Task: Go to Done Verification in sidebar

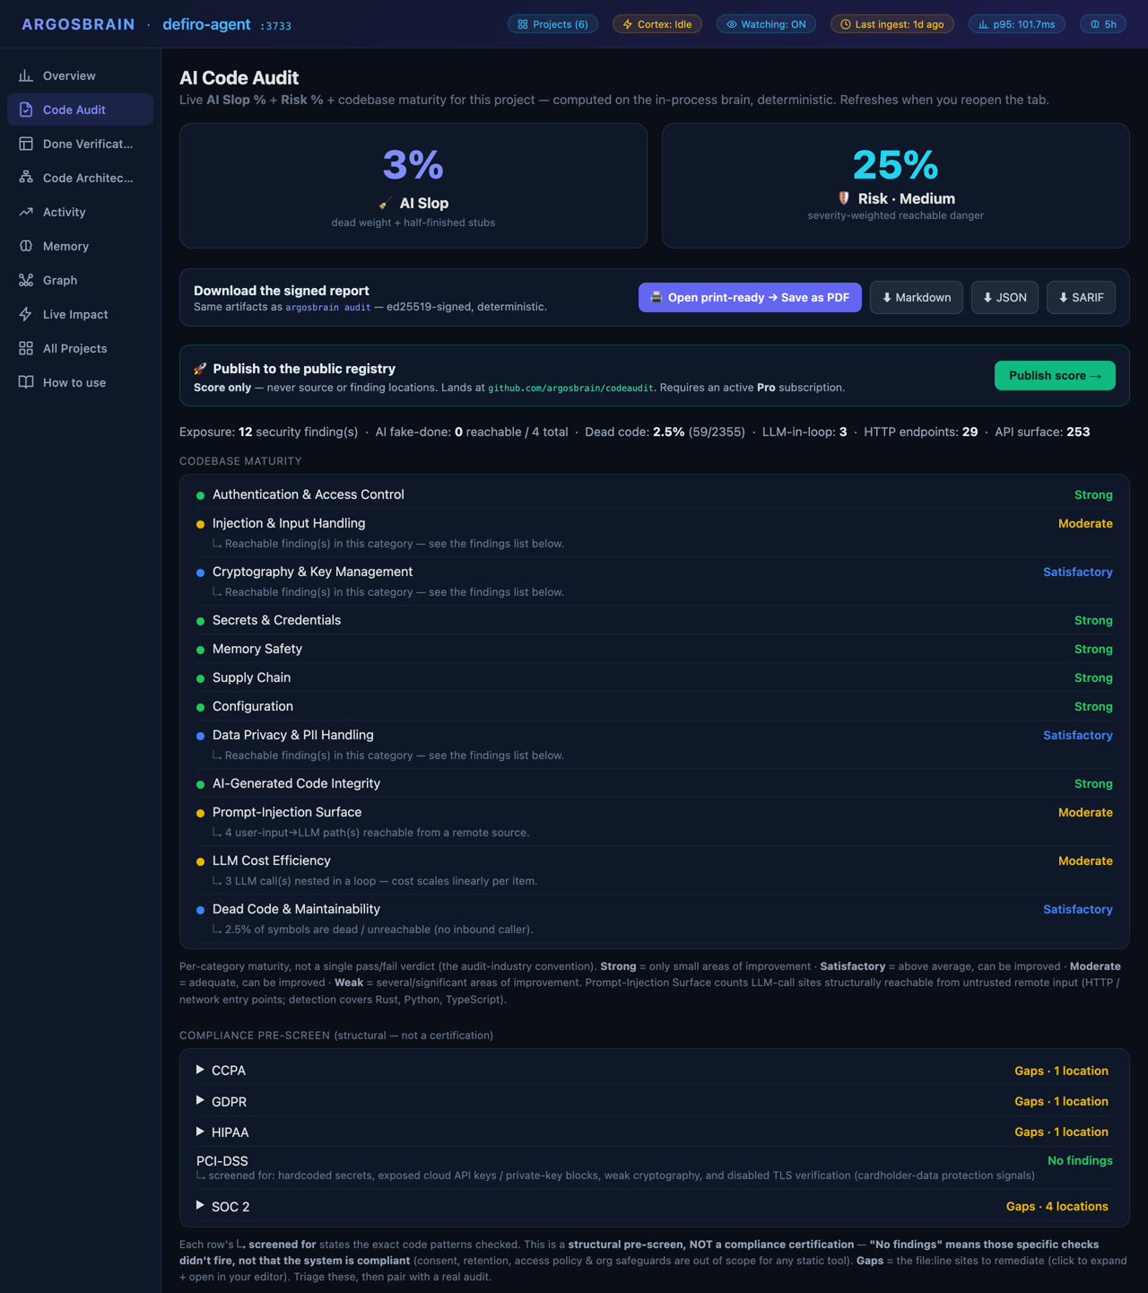Action: point(80,144)
